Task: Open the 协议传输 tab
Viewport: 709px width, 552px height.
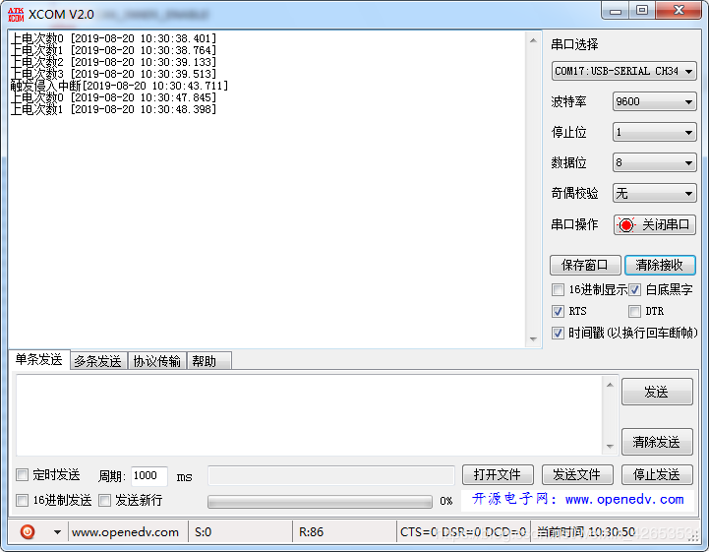Action: (157, 361)
